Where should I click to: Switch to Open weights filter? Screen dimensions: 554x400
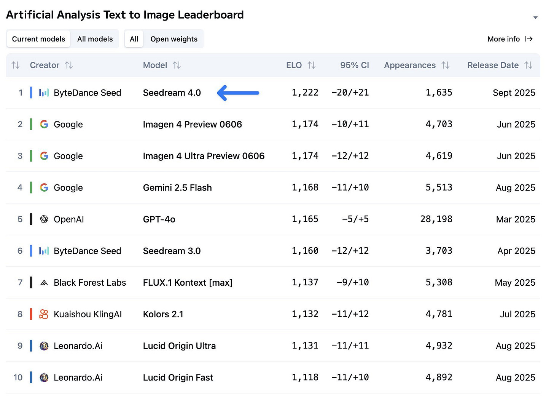pos(174,39)
